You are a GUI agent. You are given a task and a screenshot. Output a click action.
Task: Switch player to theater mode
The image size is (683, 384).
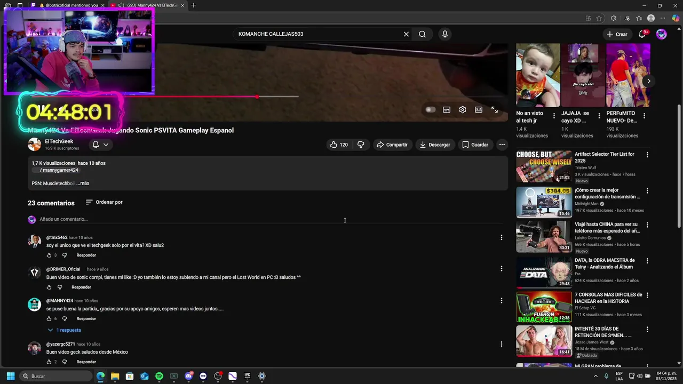(479, 109)
